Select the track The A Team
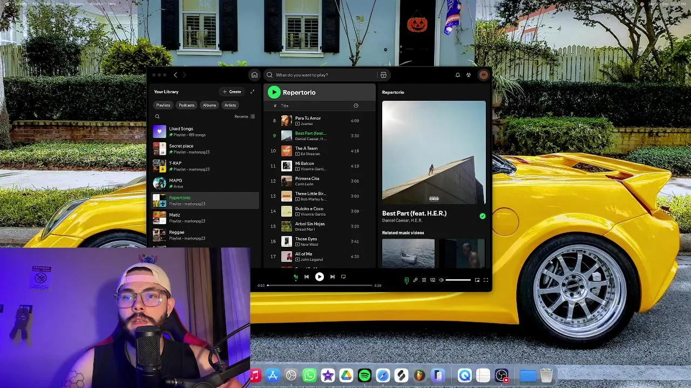 pyautogui.click(x=319, y=151)
